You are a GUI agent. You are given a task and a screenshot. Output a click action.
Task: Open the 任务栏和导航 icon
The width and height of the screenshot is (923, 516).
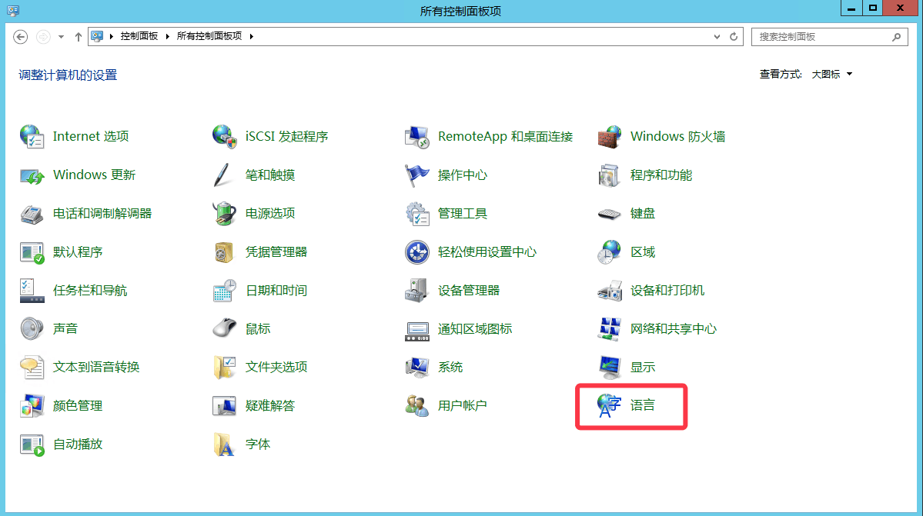(32, 291)
